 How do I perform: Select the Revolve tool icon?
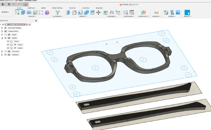[x=29, y=13]
